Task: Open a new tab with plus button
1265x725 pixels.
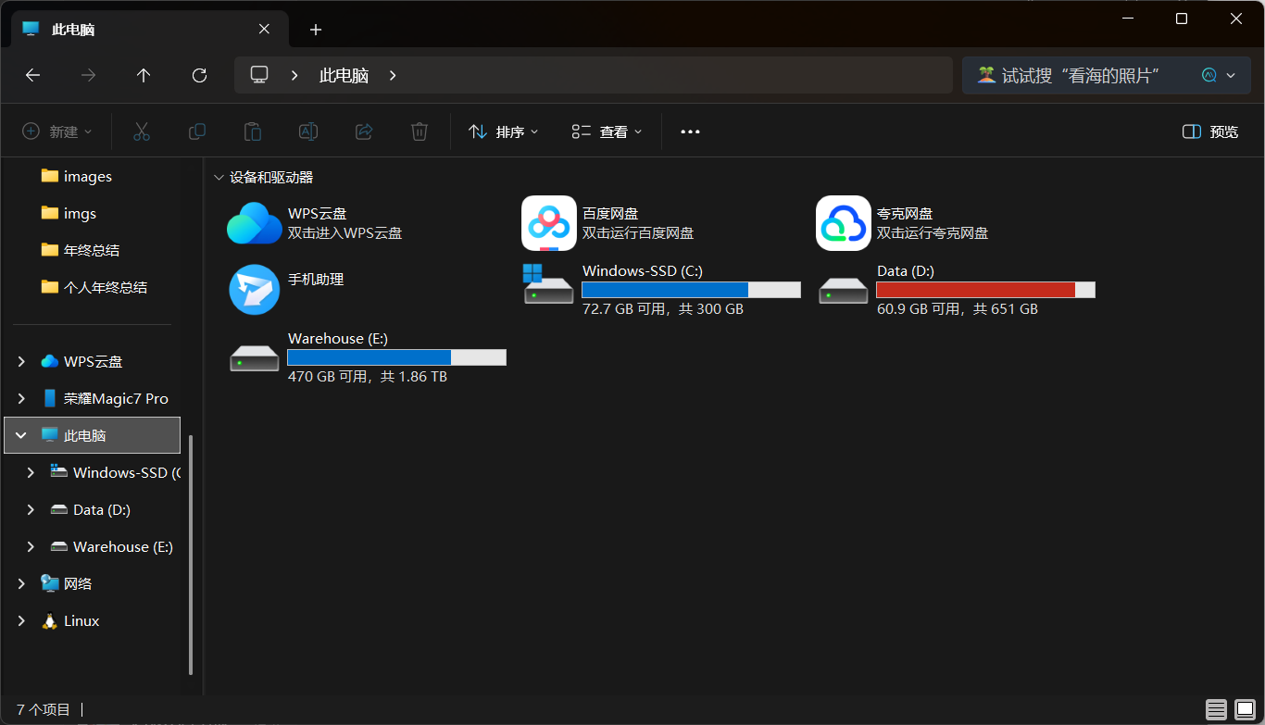Action: (316, 30)
